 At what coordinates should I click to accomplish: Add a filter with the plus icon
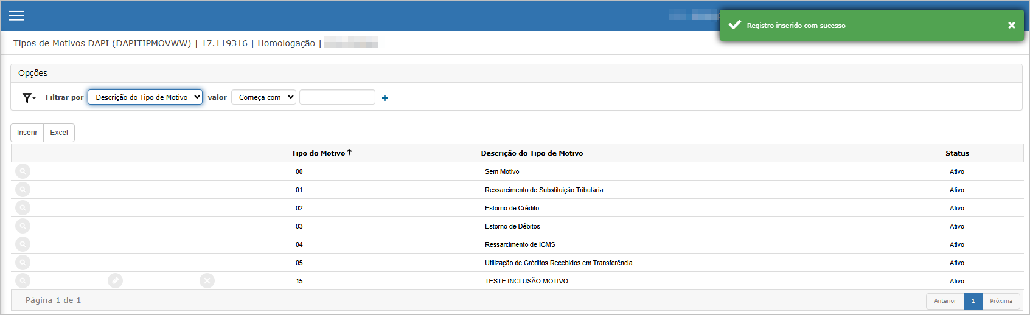pyautogui.click(x=385, y=98)
